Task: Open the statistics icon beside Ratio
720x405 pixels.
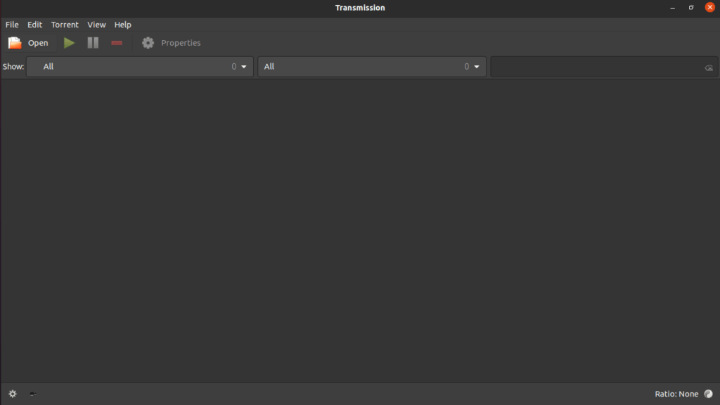Action: pyautogui.click(x=709, y=394)
